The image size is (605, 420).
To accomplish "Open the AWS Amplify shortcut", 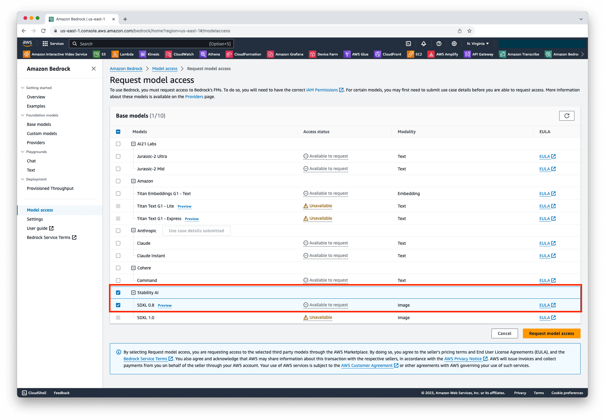I will [x=443, y=54].
